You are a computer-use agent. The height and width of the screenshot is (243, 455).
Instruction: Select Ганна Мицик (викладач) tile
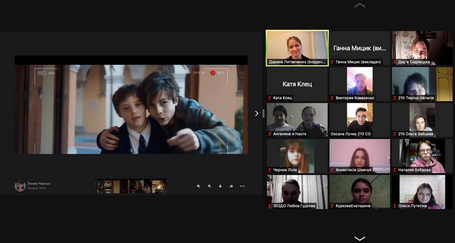(359, 48)
